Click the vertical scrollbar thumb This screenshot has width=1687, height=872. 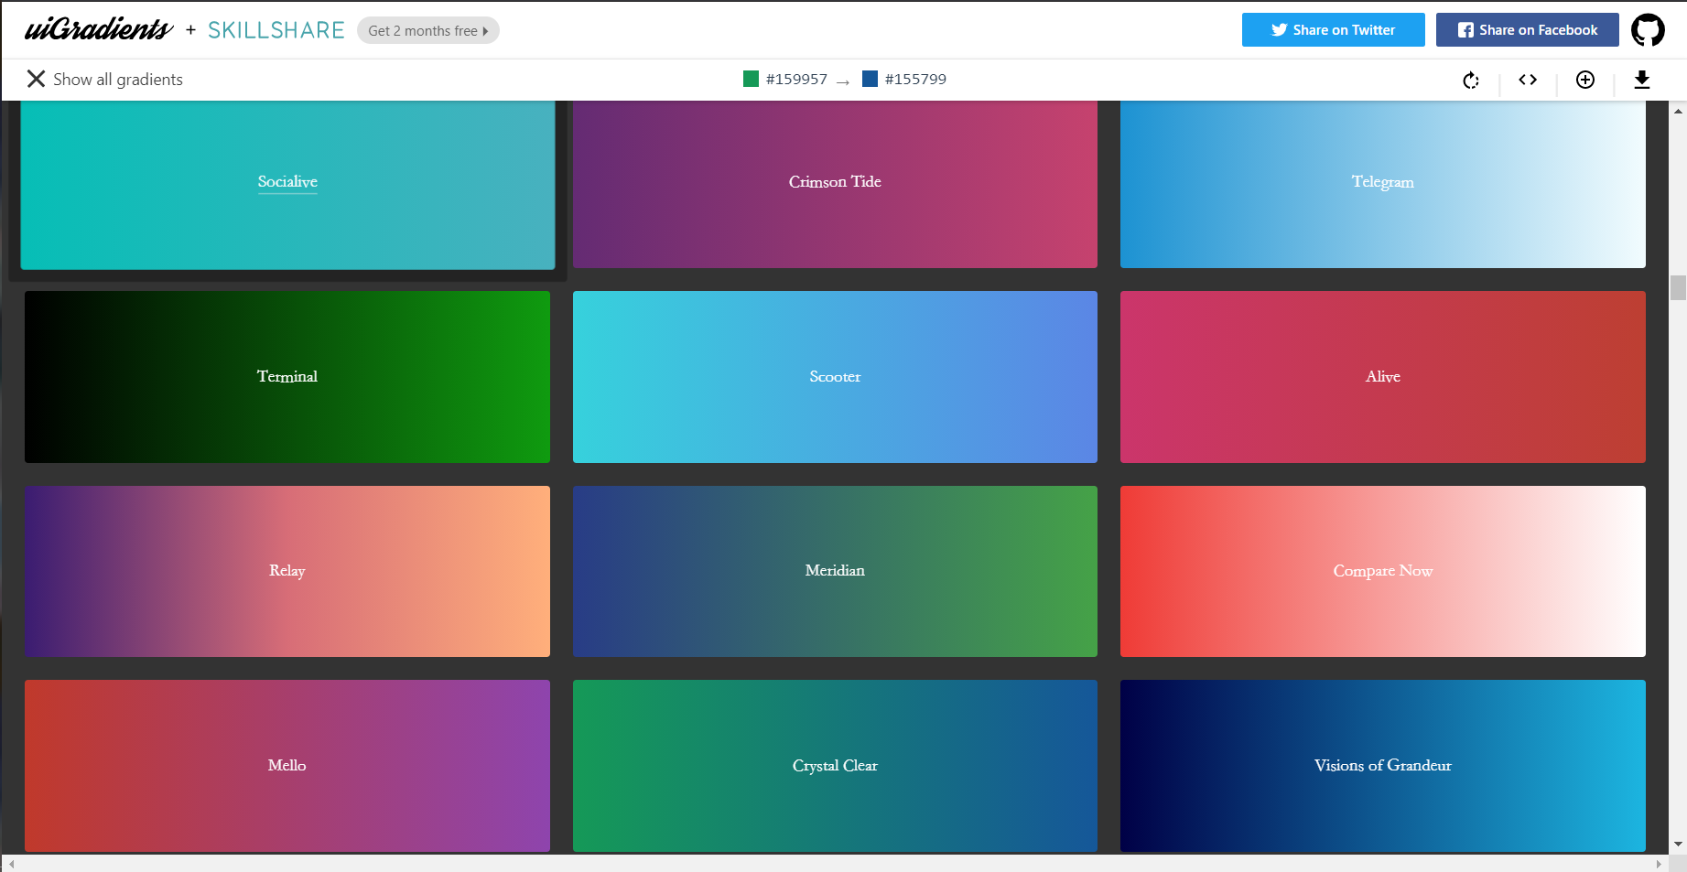click(x=1678, y=287)
